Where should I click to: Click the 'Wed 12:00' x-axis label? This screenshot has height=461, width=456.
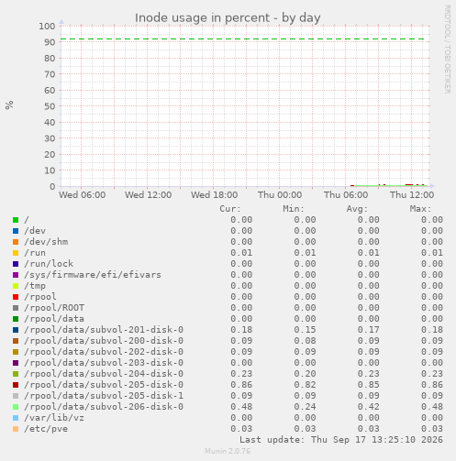[x=149, y=195]
